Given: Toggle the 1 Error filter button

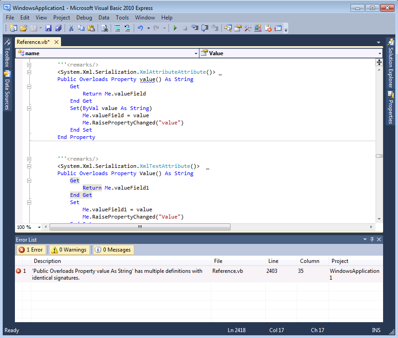Looking at the screenshot, I should pos(32,250).
